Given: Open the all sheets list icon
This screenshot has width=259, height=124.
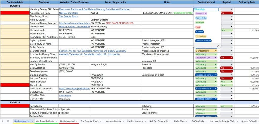Looking at the screenshot, I should click(8, 121).
